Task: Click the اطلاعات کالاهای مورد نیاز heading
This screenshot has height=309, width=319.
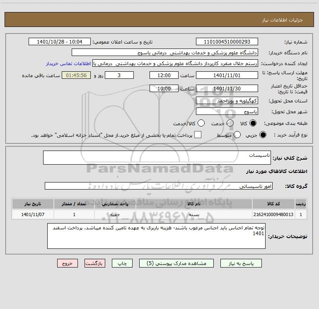Action: point(276,171)
